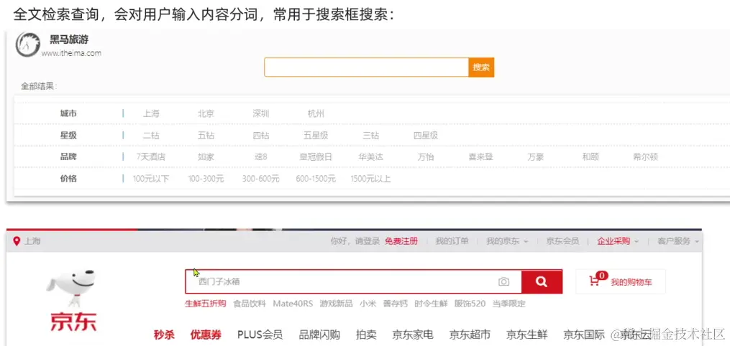This screenshot has width=730, height=346.
Task: Select the 京东生鲜 nav item
Action: tap(527, 335)
